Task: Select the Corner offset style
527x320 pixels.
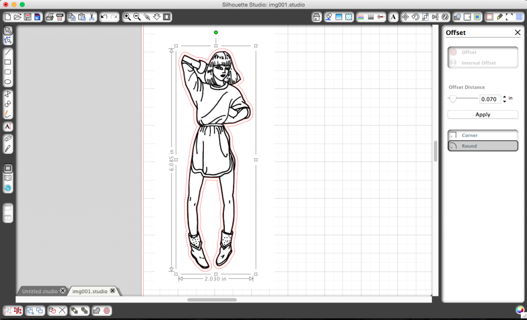Action: 483,135
